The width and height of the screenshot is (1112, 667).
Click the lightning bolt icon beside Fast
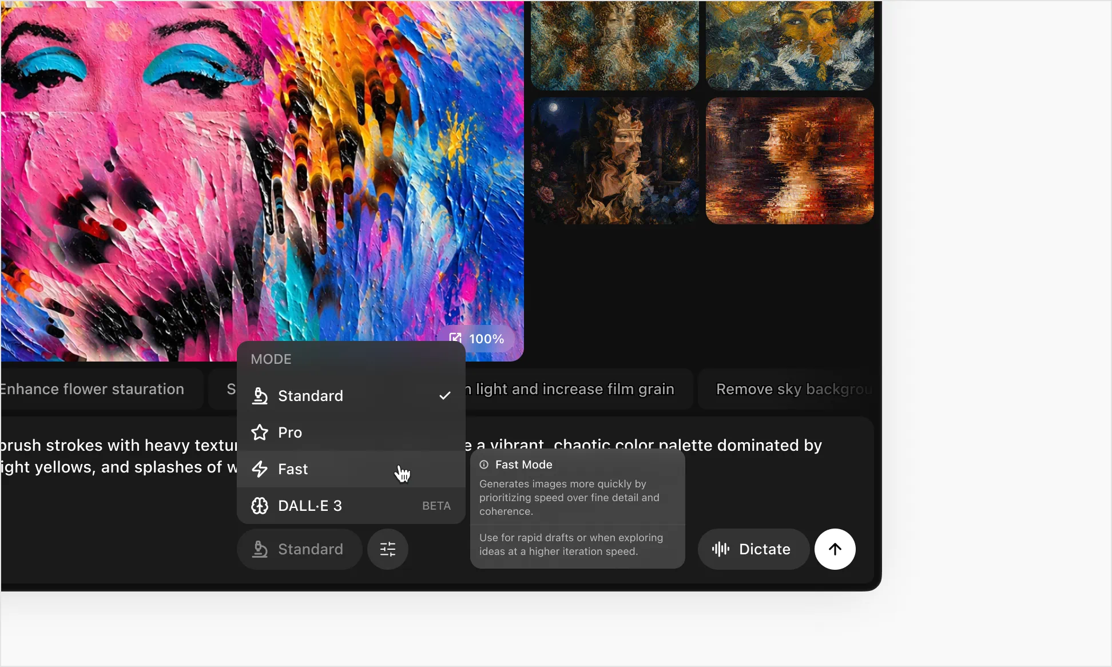[x=260, y=469]
